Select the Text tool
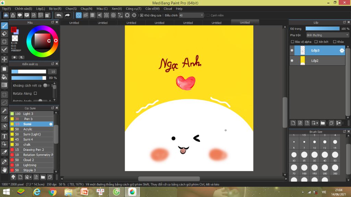Image resolution: width=351 pixels, height=197 pixels. pyautogui.click(x=4, y=136)
